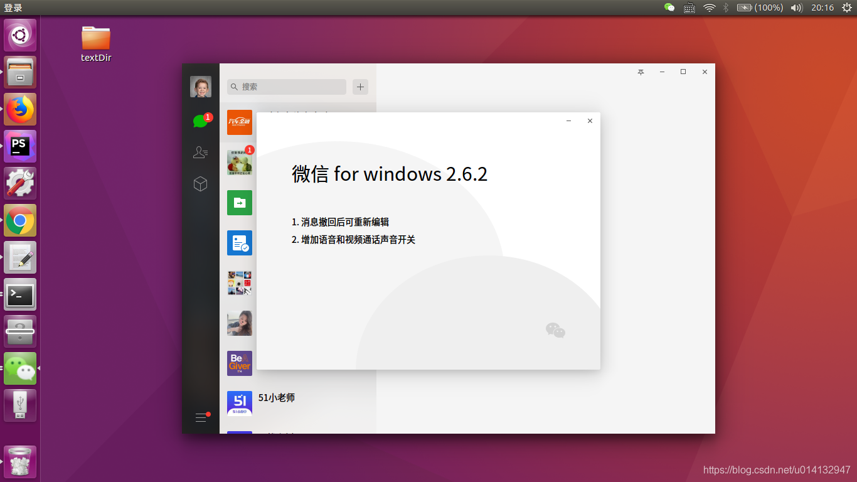Click the 20:16 clock in top bar
This screenshot has width=857, height=482.
coord(822,8)
